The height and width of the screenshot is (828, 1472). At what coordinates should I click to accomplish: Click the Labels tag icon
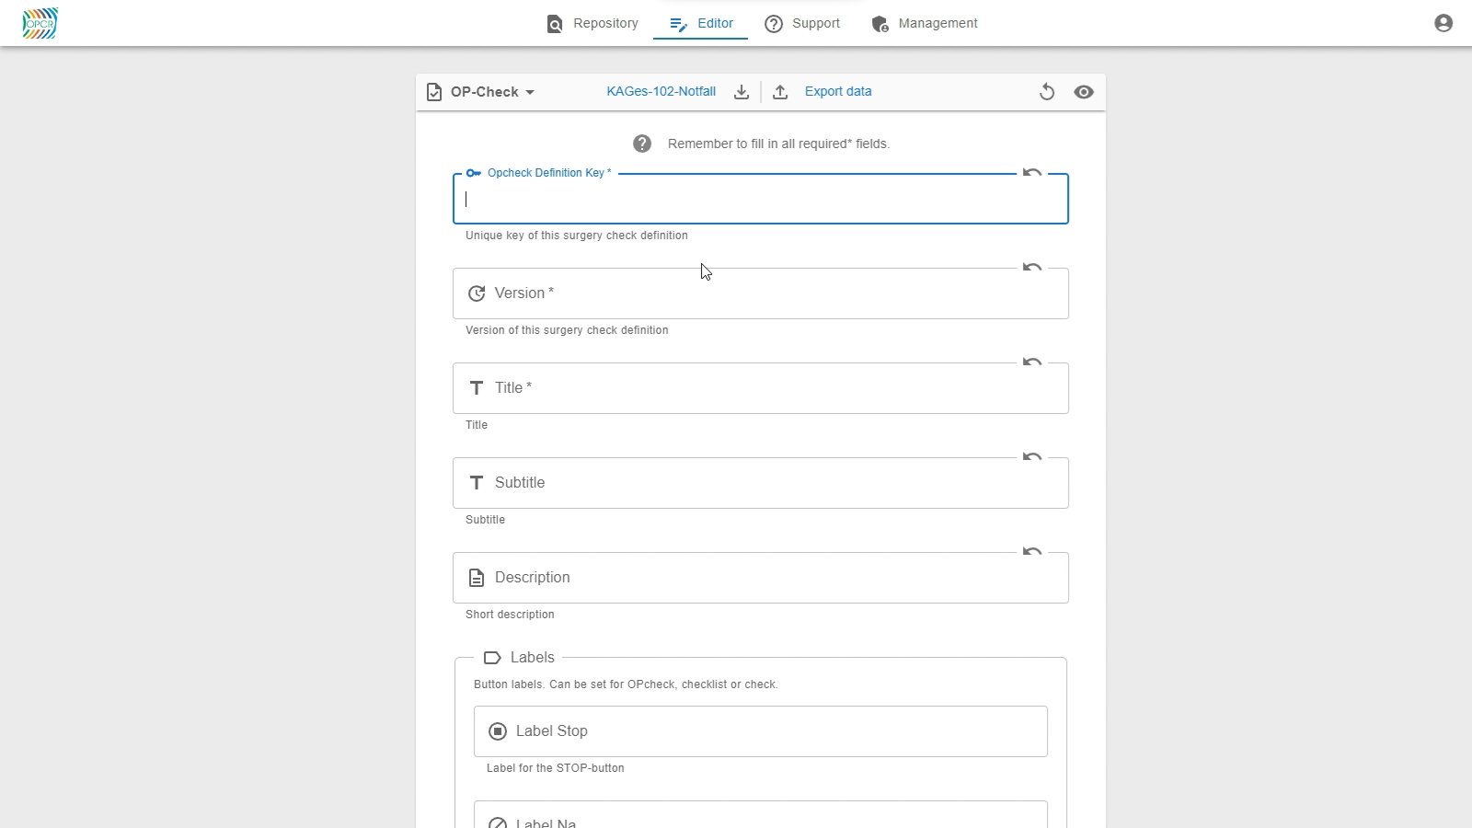[x=492, y=658]
